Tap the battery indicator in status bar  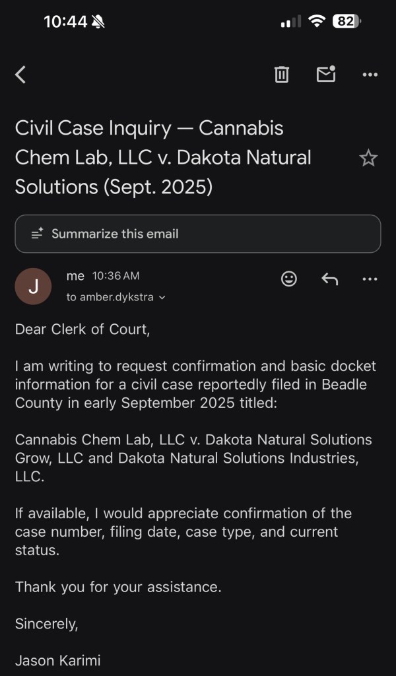pos(347,21)
